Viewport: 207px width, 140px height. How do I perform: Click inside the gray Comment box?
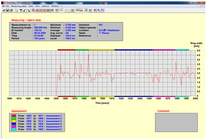[x=176, y=122]
